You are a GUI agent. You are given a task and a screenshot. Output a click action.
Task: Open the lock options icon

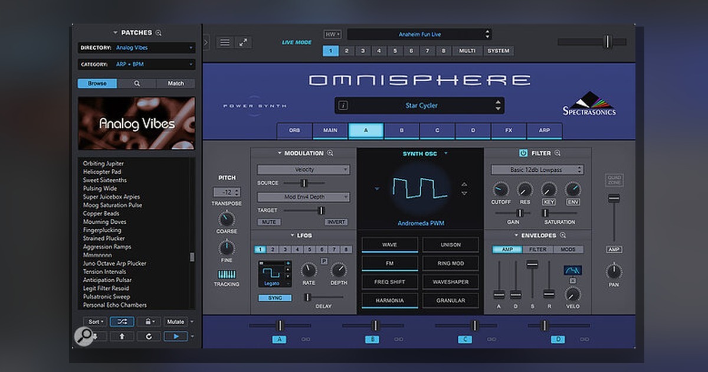click(x=148, y=322)
